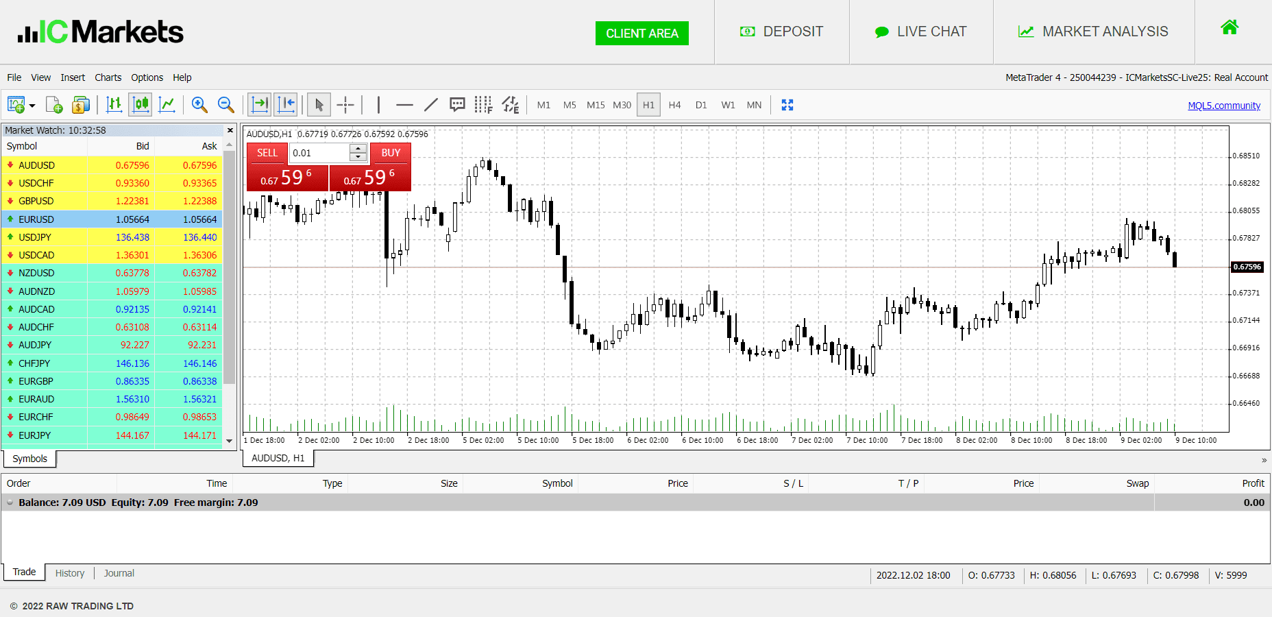Decrease lot volume with down stepper
Screen dimensions: 1272x617
coord(358,158)
